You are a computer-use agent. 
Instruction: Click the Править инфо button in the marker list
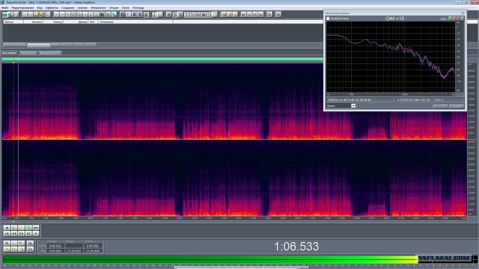click(x=15, y=45)
